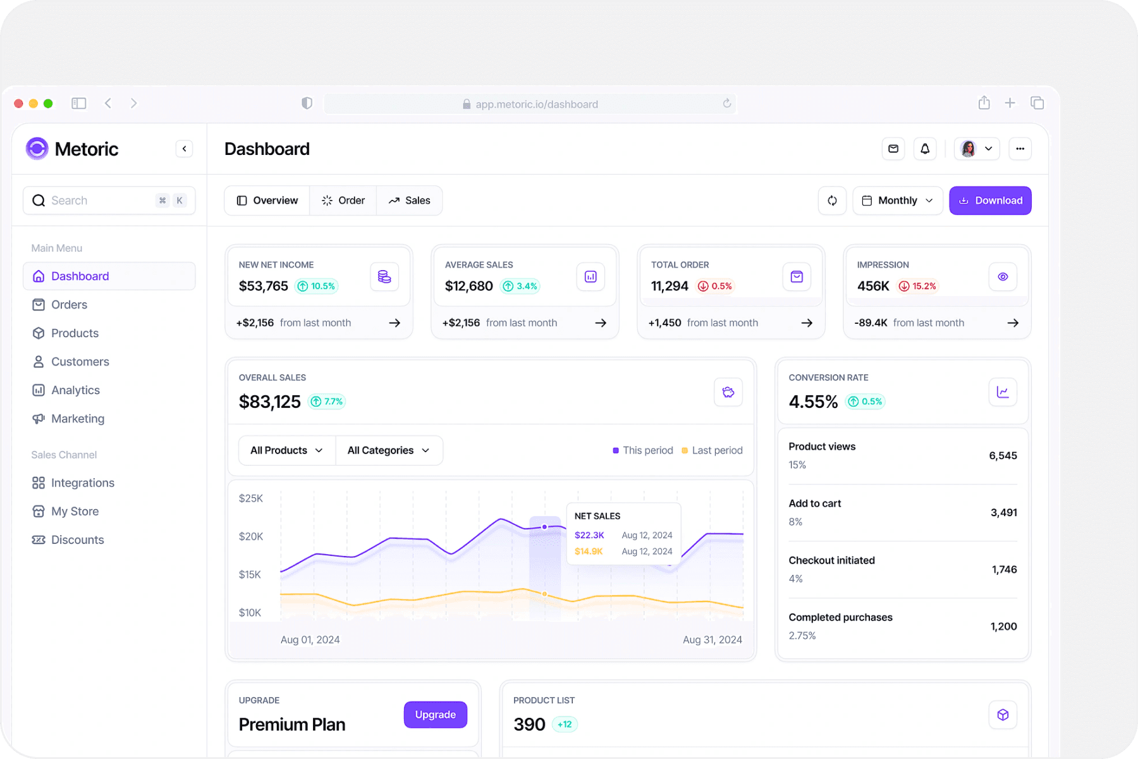The image size is (1138, 759).
Task: Click the line chart icon in Conversion Rate
Action: (x=1003, y=392)
